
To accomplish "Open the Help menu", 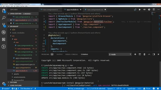I will 26,6.
